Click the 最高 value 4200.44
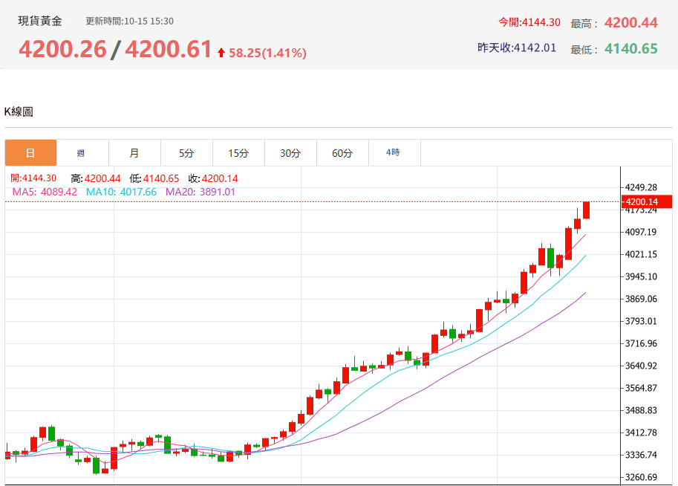The image size is (678, 486). pyautogui.click(x=630, y=23)
